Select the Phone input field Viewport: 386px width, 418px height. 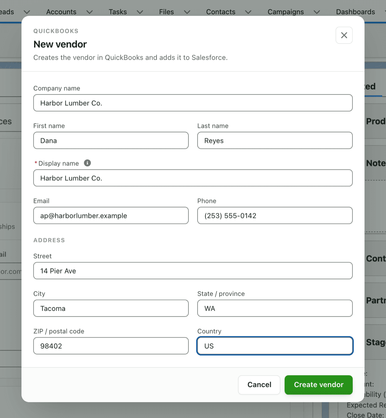pyautogui.click(x=275, y=215)
